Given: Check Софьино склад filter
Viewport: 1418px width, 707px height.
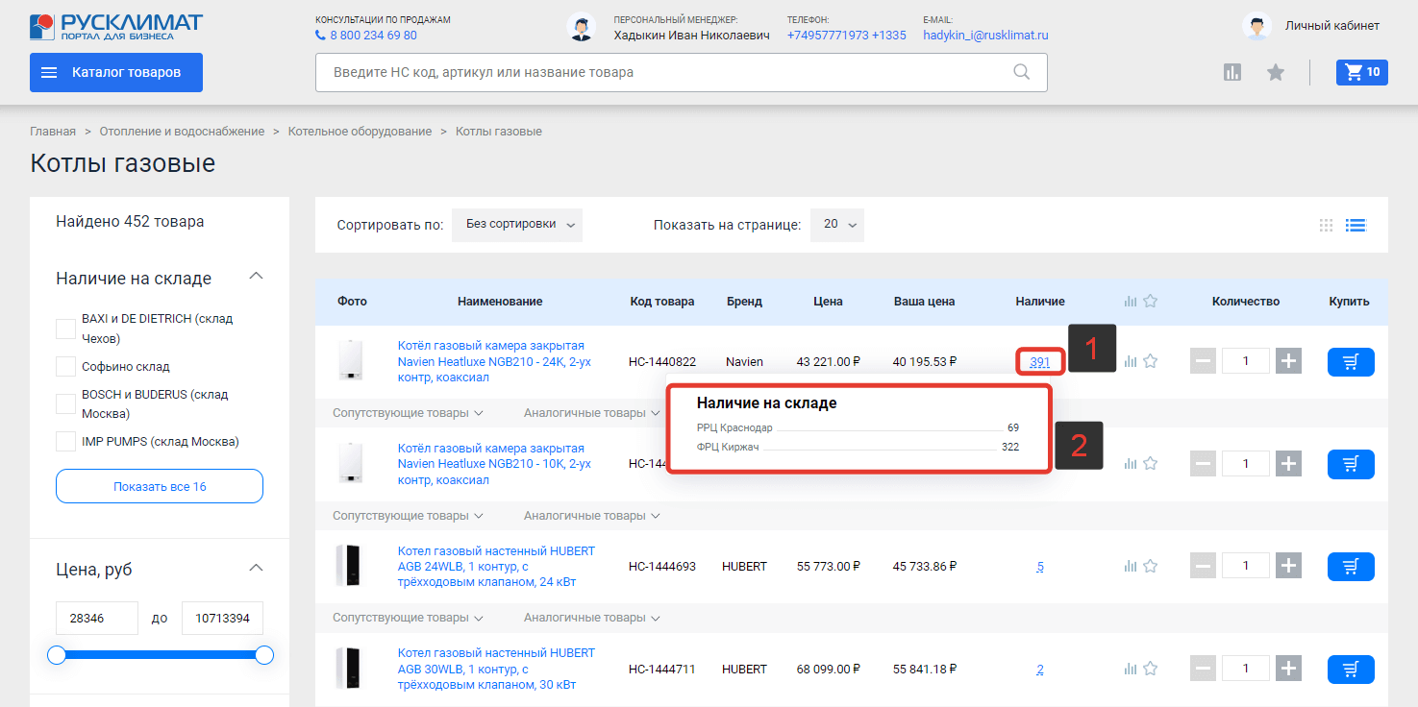Looking at the screenshot, I should tap(65, 366).
